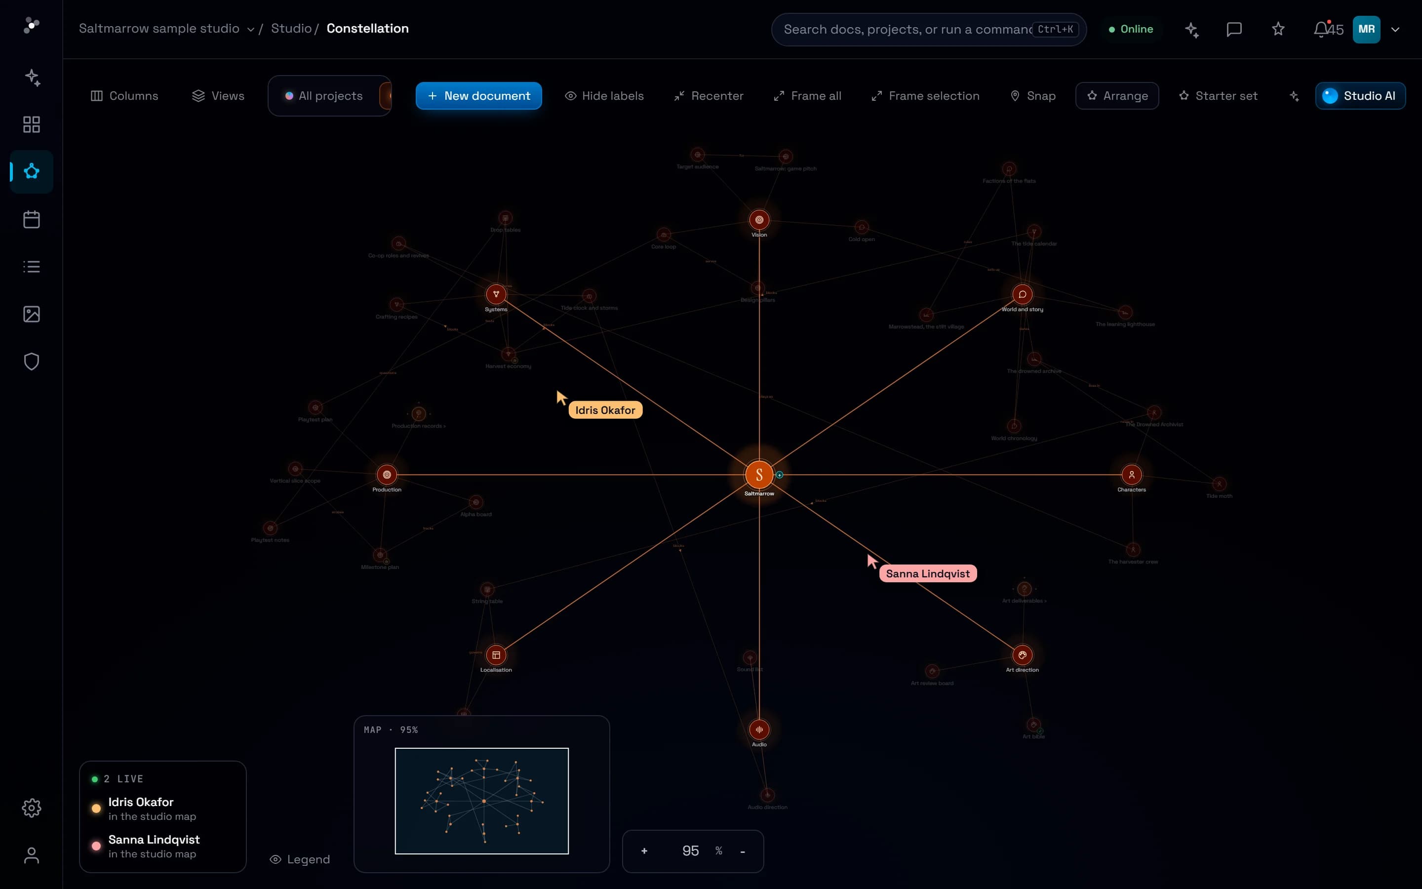The width and height of the screenshot is (1422, 889).
Task: Click the Idris Okafor cursor label
Action: coord(605,410)
